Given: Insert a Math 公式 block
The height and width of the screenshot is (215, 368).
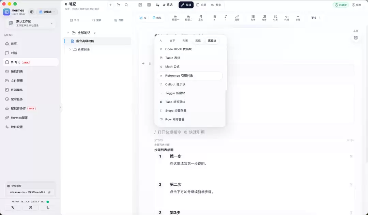Looking at the screenshot, I should tap(189, 67).
